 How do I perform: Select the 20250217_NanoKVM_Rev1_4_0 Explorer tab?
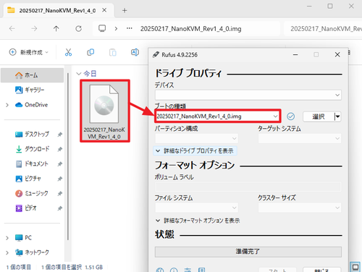click(x=57, y=10)
